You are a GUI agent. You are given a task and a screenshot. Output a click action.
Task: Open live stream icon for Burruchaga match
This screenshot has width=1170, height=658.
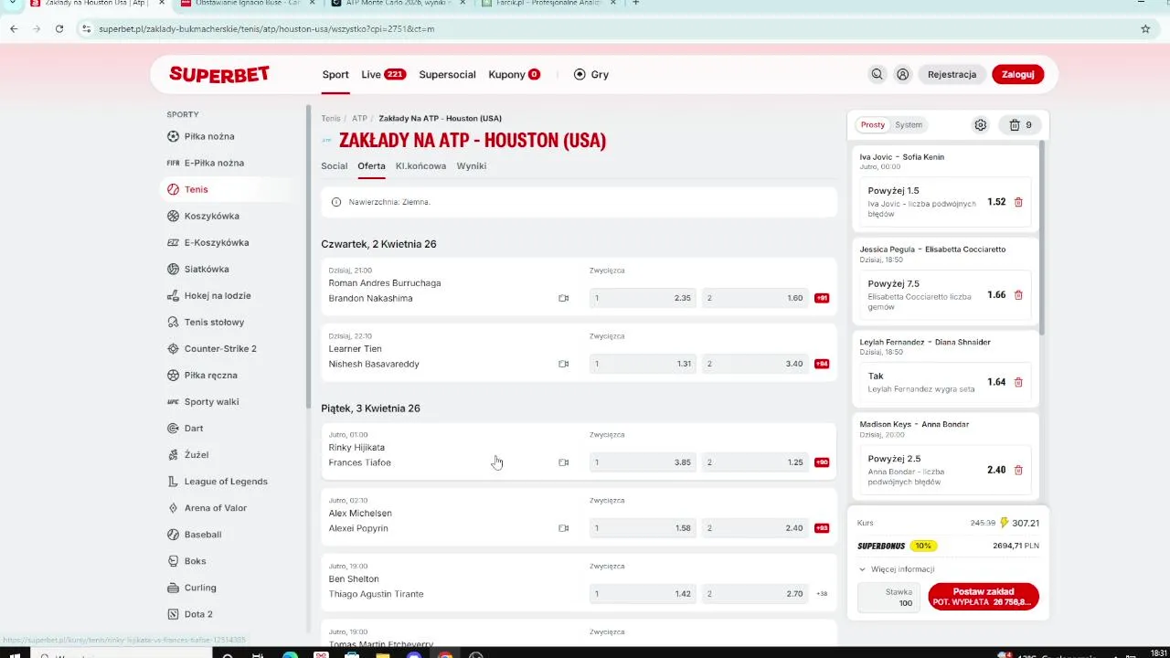click(563, 298)
